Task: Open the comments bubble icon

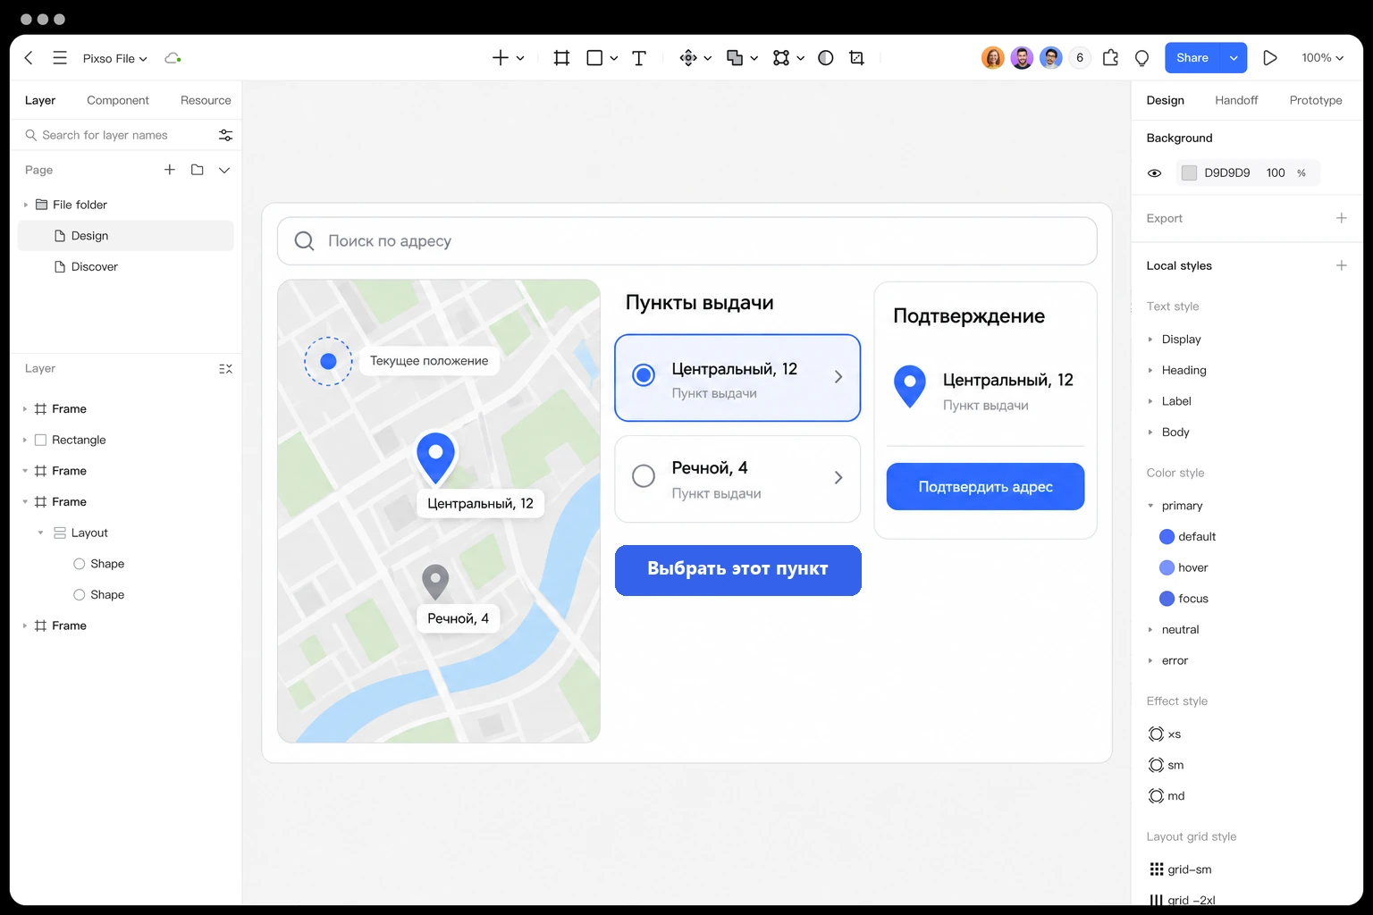Action: pos(1141,58)
